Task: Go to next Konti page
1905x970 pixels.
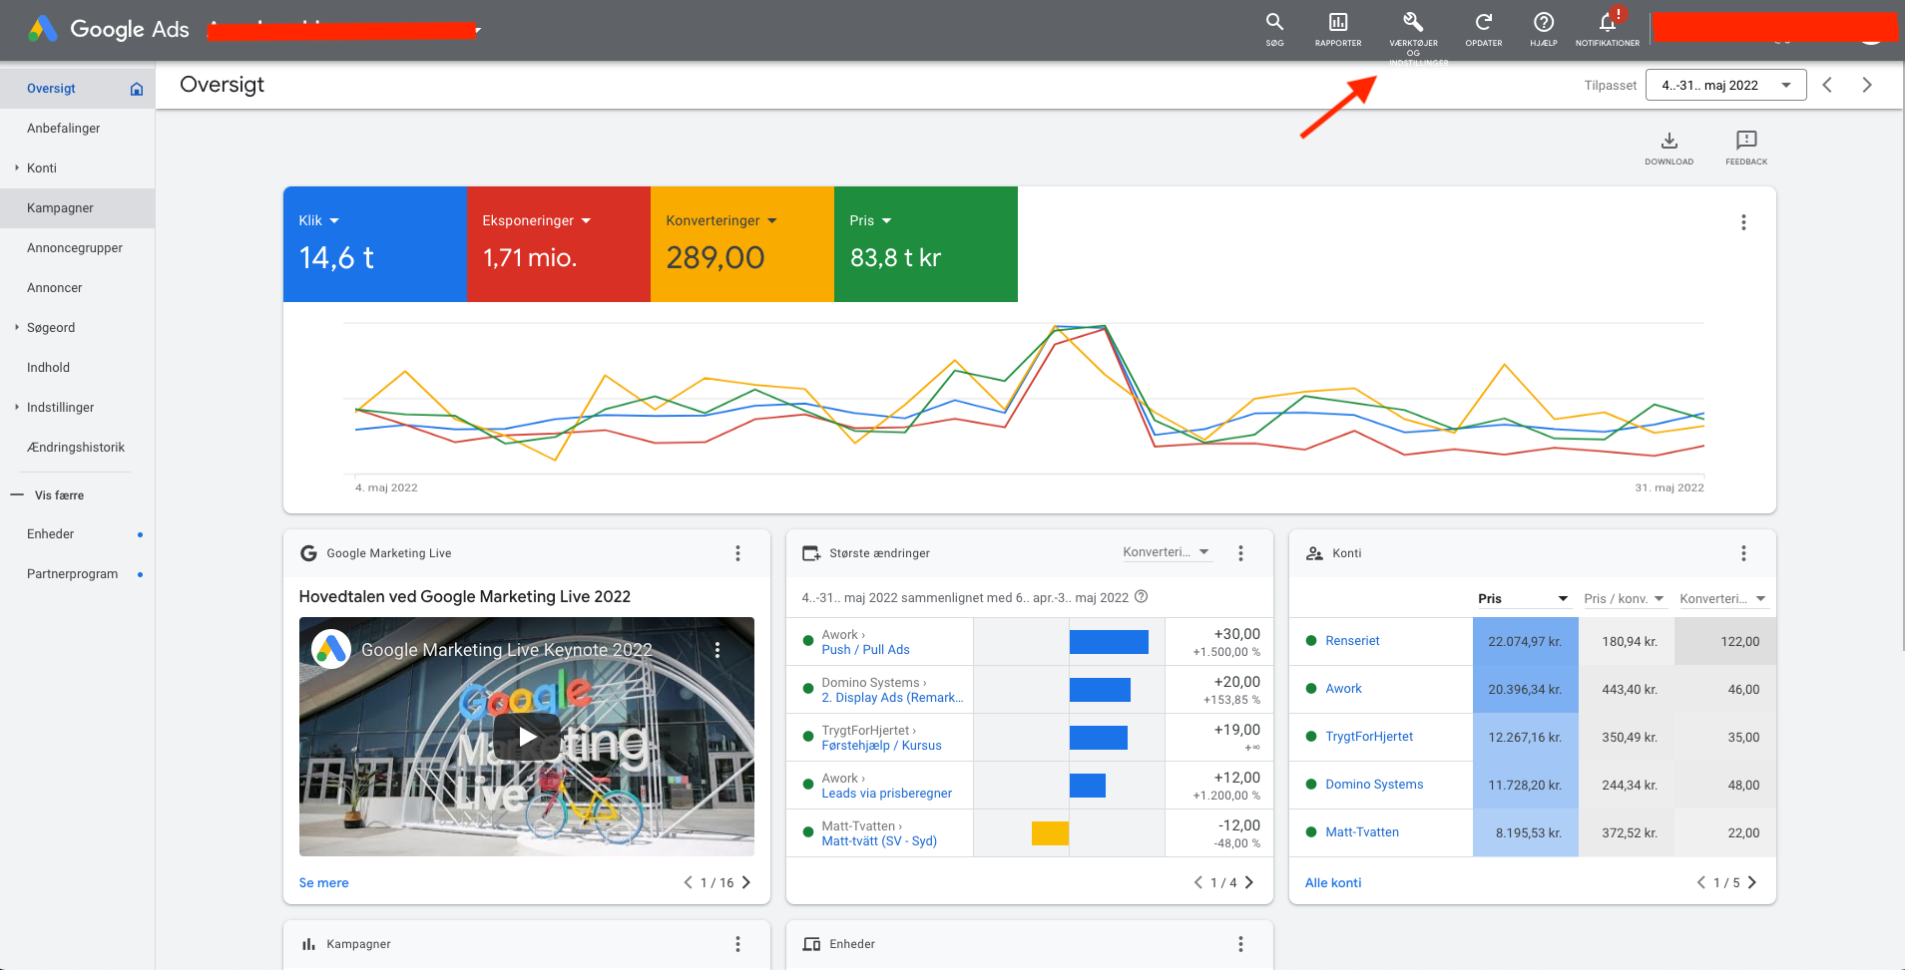Action: point(1751,882)
